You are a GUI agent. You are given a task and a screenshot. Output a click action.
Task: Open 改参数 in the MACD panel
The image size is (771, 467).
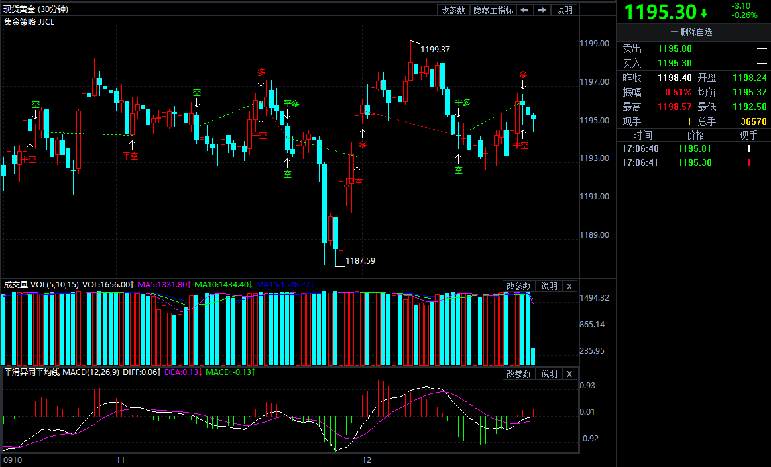[519, 374]
